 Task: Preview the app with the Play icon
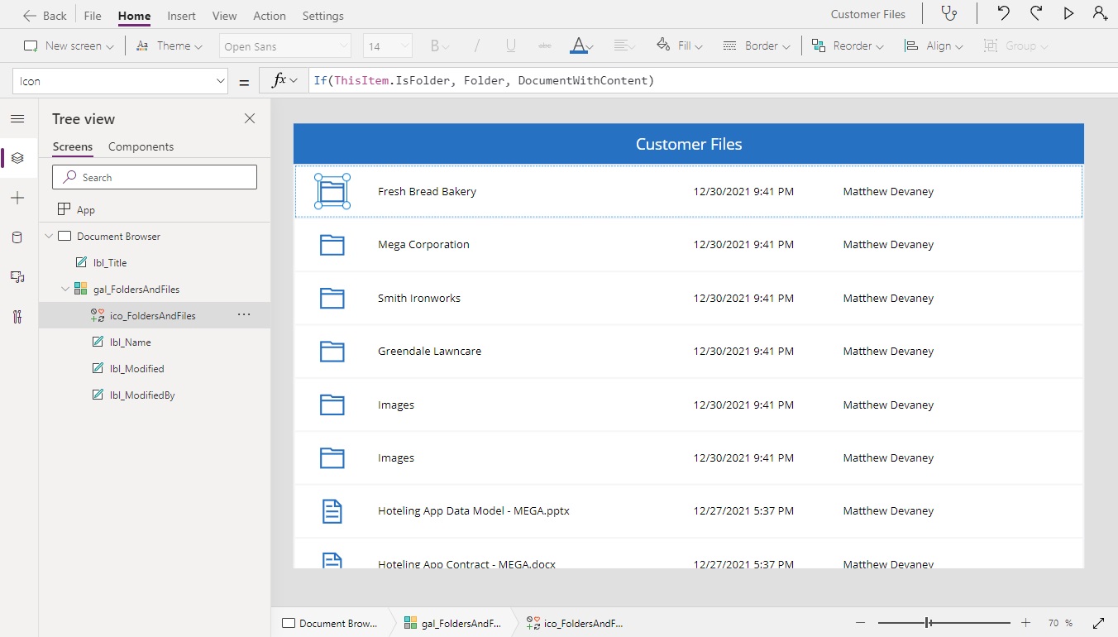(1068, 13)
